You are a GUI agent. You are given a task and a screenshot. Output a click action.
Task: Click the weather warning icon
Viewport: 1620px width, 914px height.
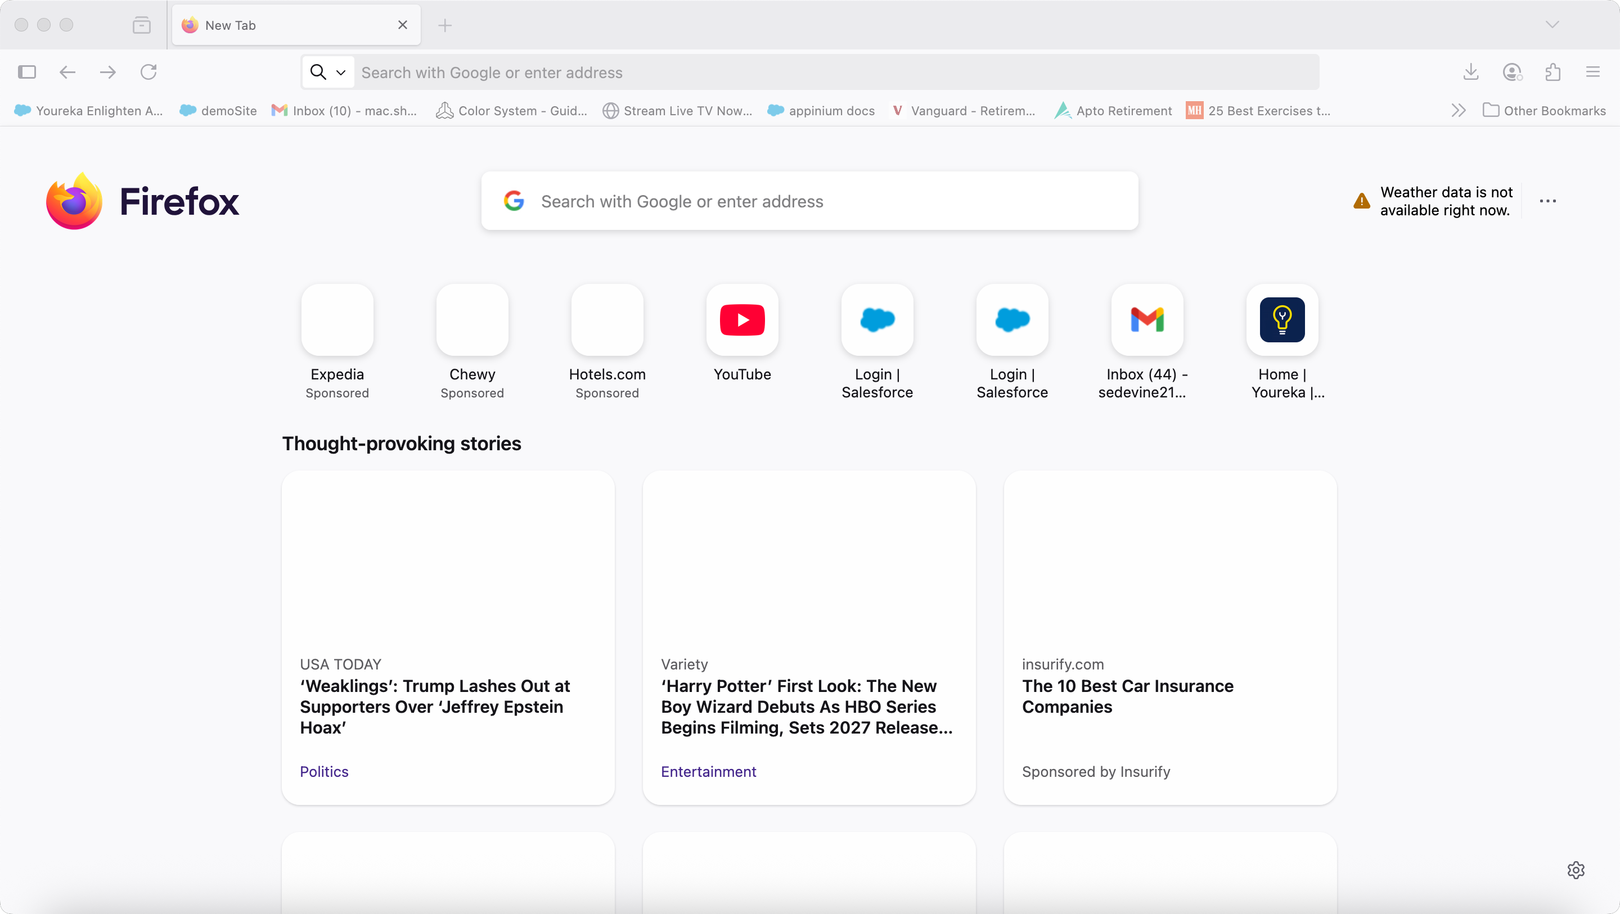1361,201
